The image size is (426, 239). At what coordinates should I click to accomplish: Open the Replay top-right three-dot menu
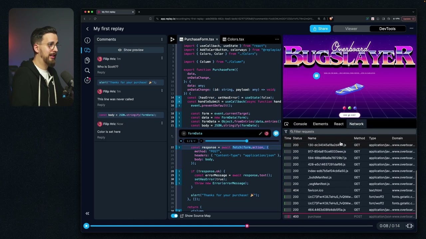(x=411, y=29)
